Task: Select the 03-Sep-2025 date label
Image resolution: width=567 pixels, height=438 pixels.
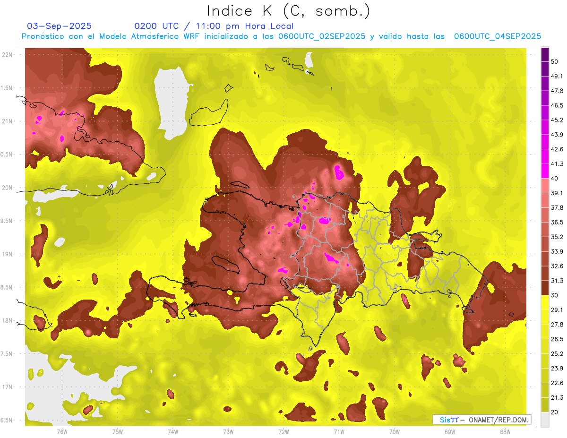Action: point(60,26)
